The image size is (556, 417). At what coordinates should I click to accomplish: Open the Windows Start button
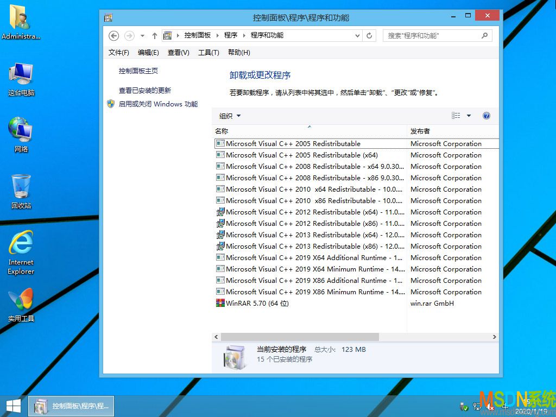tap(14, 406)
